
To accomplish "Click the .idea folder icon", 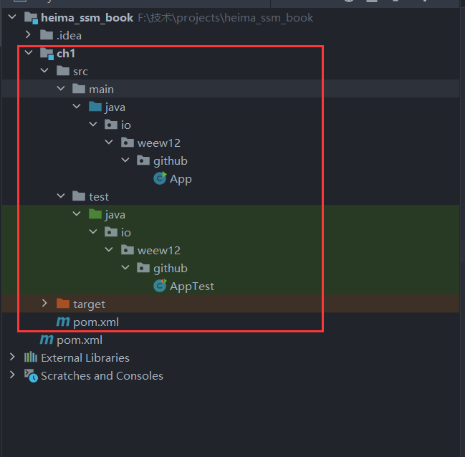I will pyautogui.click(x=47, y=35).
